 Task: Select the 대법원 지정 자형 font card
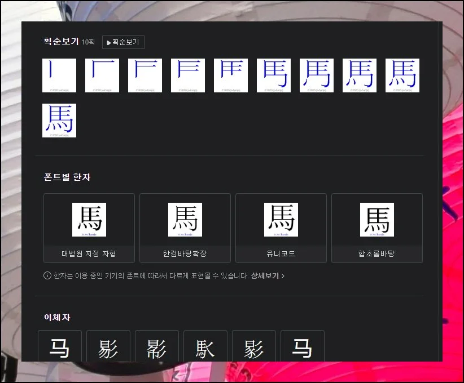89,228
